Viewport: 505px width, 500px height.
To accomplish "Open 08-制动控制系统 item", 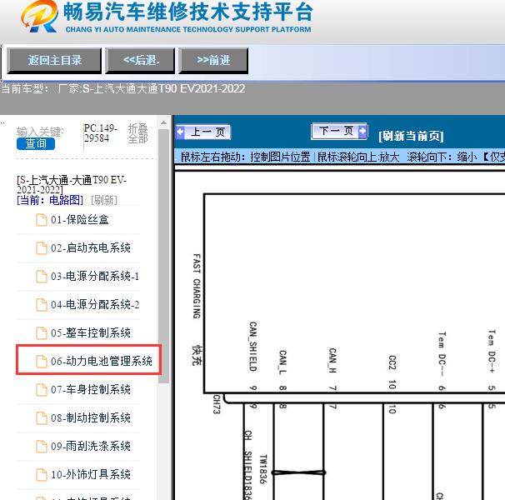I will click(x=91, y=417).
